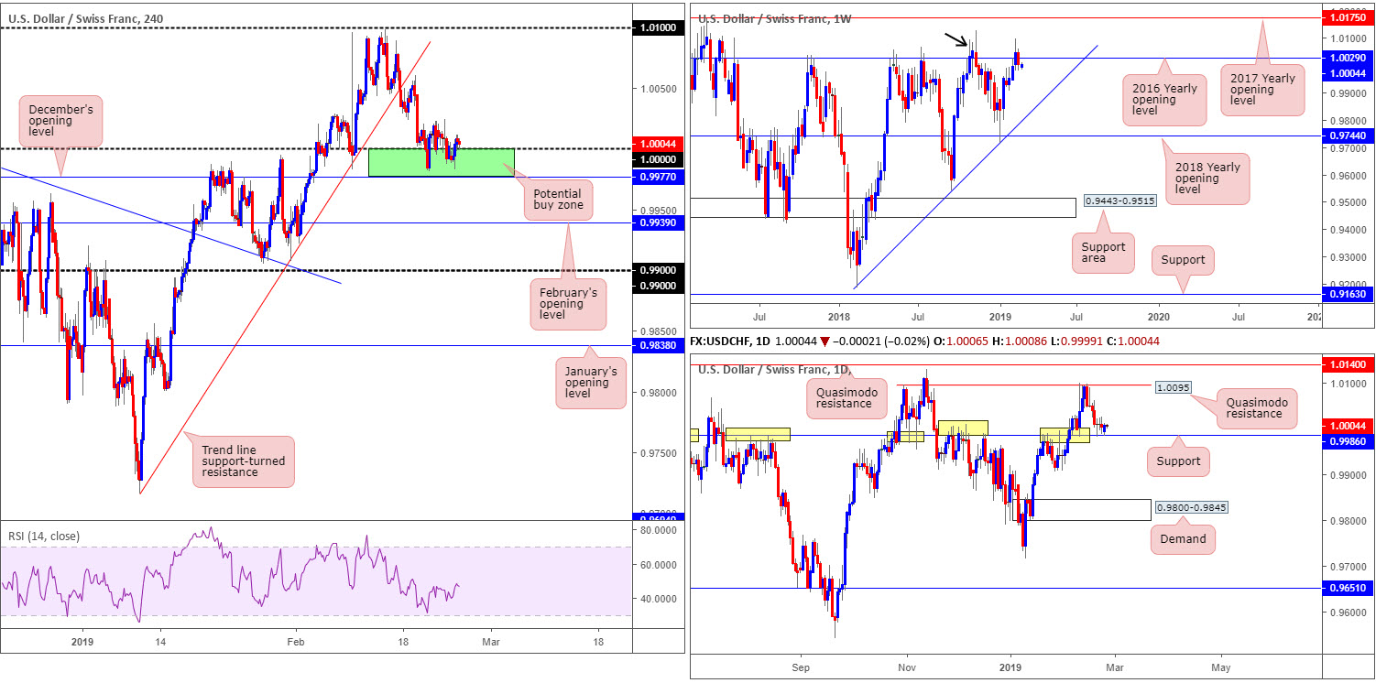Click the blue 0.99770 price label
The image size is (1376, 683).
click(x=659, y=177)
